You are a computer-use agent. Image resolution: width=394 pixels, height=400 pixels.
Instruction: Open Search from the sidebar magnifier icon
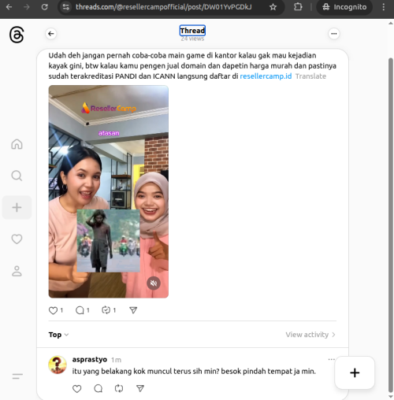[17, 176]
